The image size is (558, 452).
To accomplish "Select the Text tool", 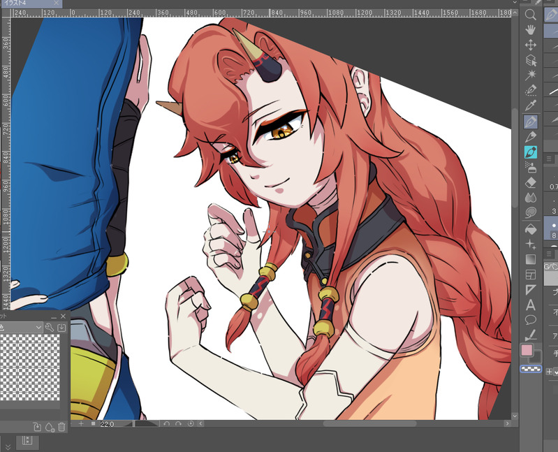I will 531,305.
